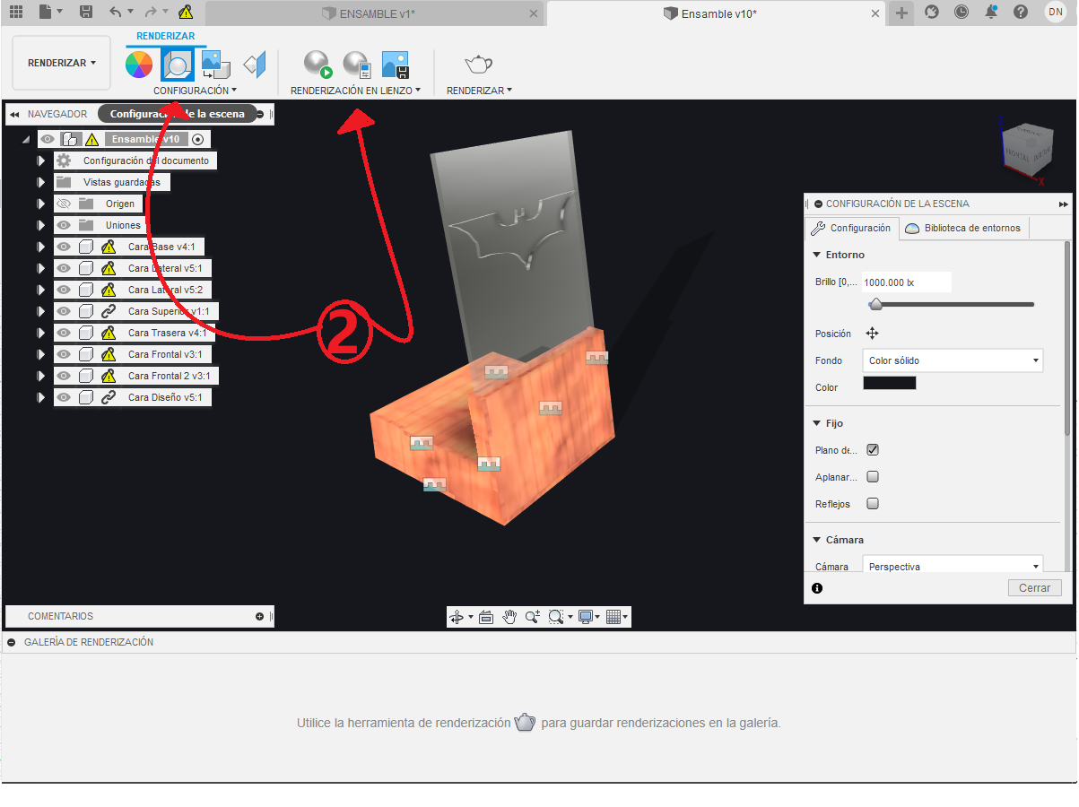Open the RENDERIZACIÓN EN LIENZO dropdown
The image size is (1079, 807).
tap(355, 91)
